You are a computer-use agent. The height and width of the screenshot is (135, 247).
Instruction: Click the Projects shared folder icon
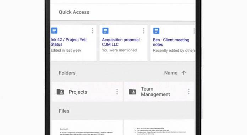(x=60, y=92)
